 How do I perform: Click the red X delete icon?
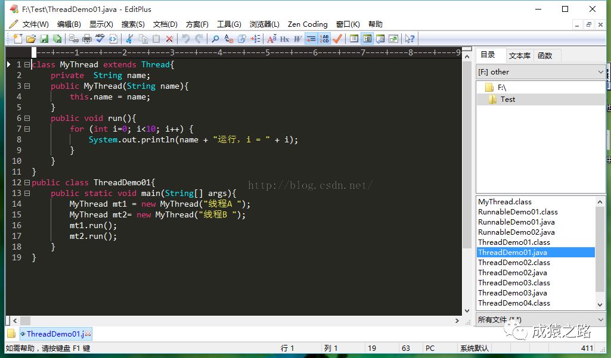[169, 39]
